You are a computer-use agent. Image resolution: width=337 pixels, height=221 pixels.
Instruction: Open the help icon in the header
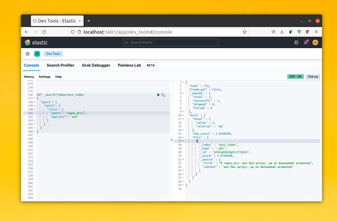point(296,42)
